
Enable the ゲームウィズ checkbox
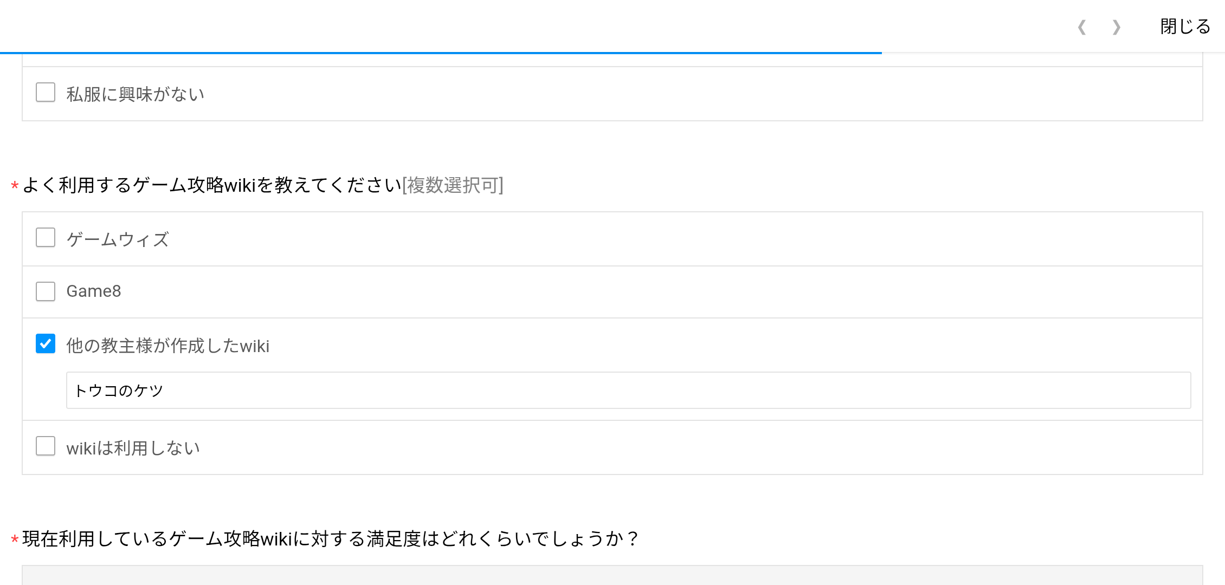click(x=46, y=238)
